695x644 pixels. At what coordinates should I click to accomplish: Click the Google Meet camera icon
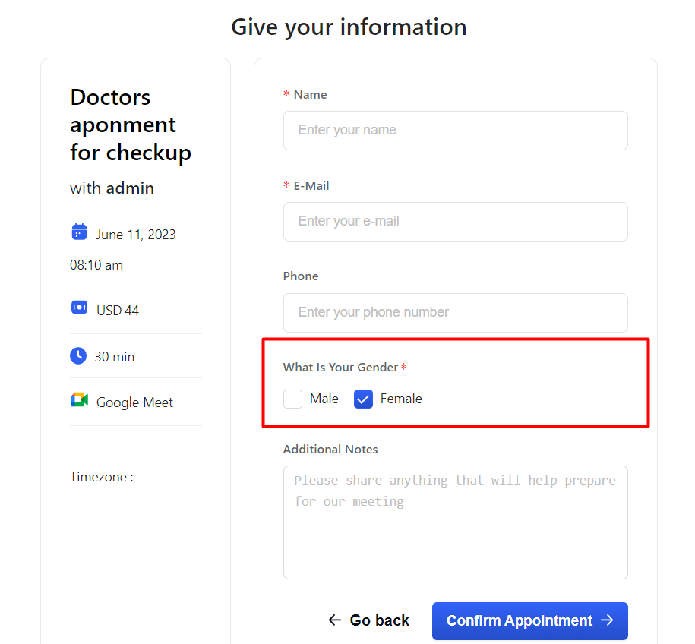(x=79, y=399)
